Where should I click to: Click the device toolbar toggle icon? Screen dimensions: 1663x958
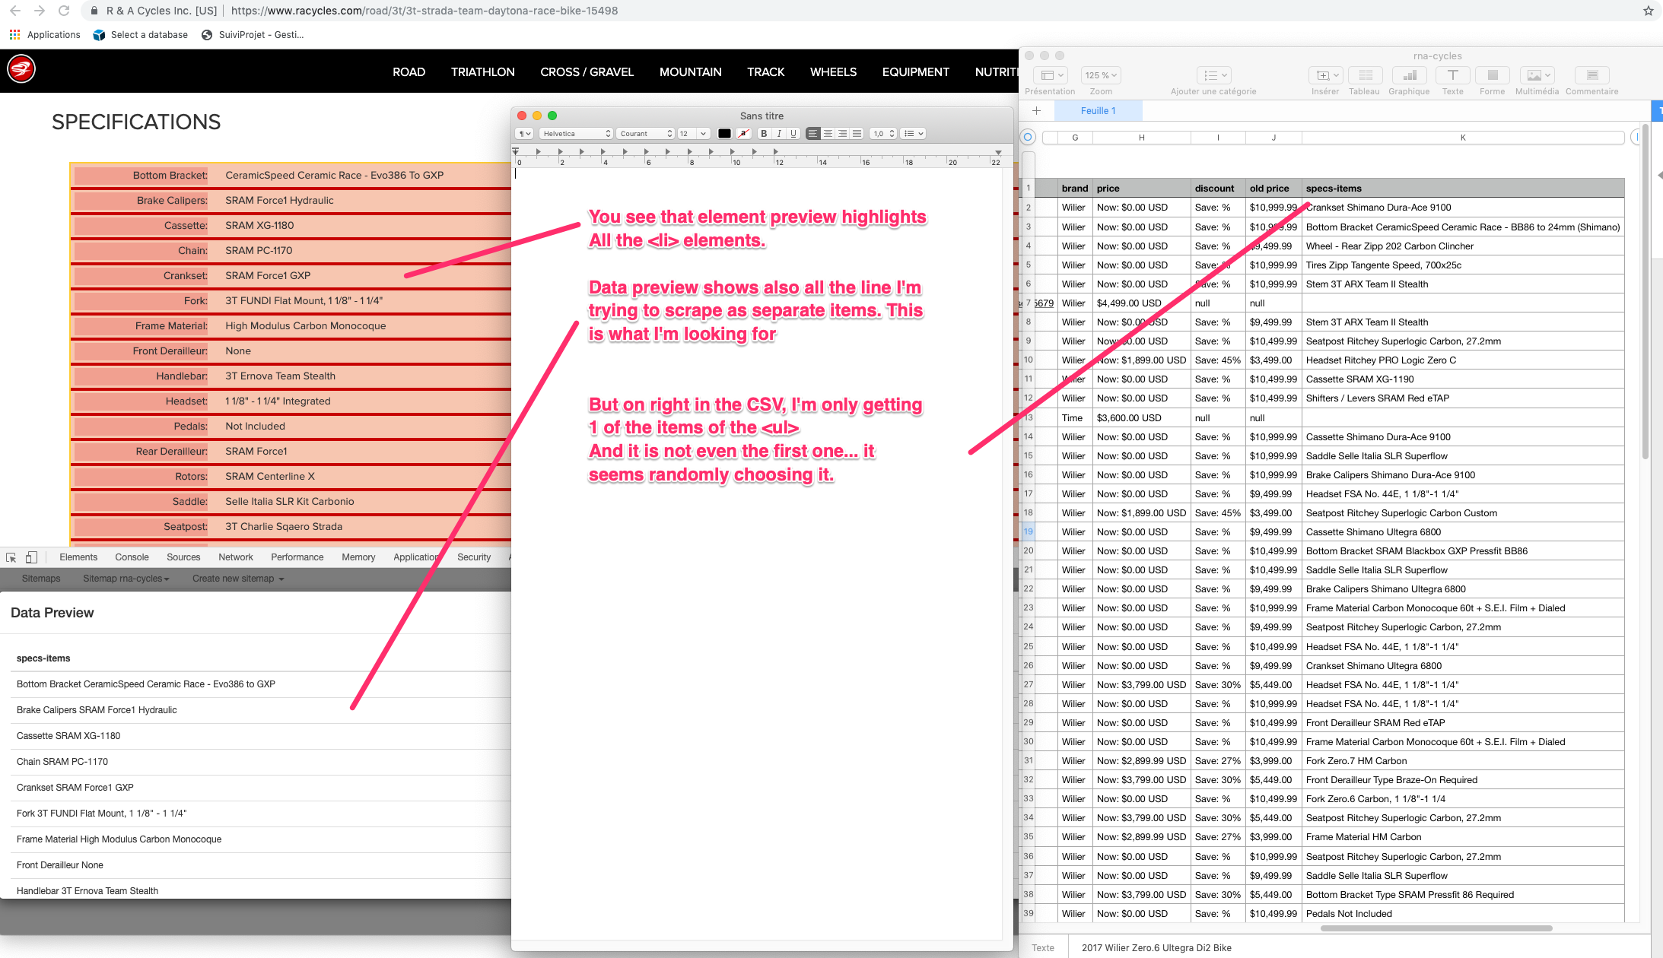point(31,557)
